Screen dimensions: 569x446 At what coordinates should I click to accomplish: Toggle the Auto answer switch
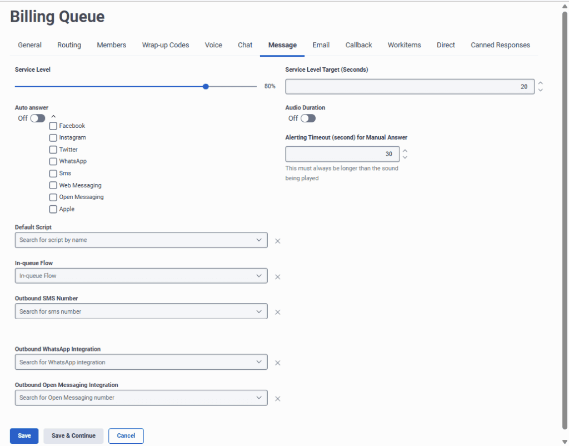38,118
